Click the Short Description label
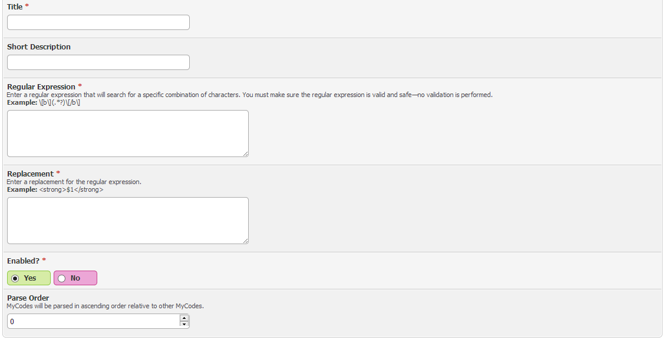The height and width of the screenshot is (340, 669). [x=39, y=47]
